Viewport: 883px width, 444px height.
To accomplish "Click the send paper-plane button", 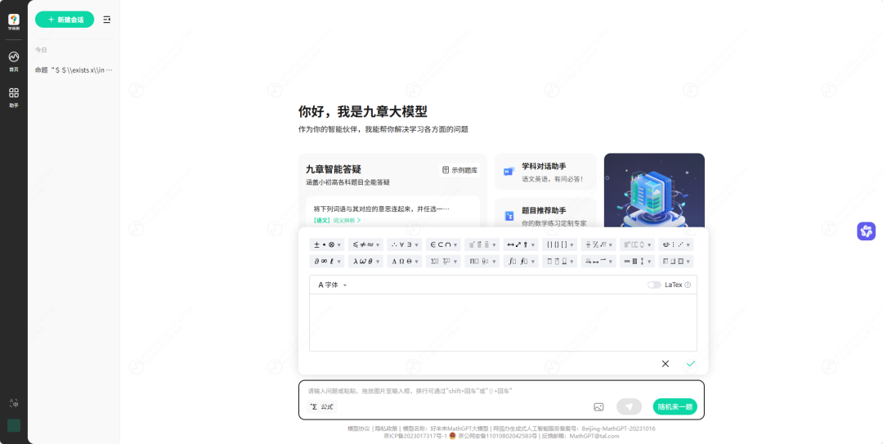I will (629, 407).
